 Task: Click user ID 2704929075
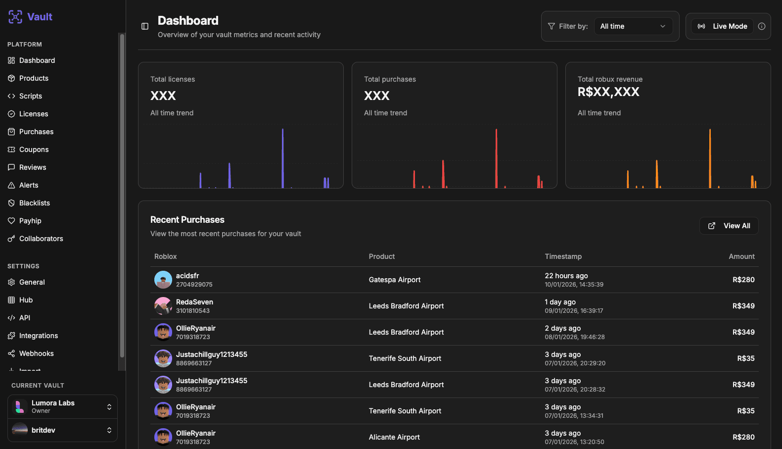click(194, 285)
